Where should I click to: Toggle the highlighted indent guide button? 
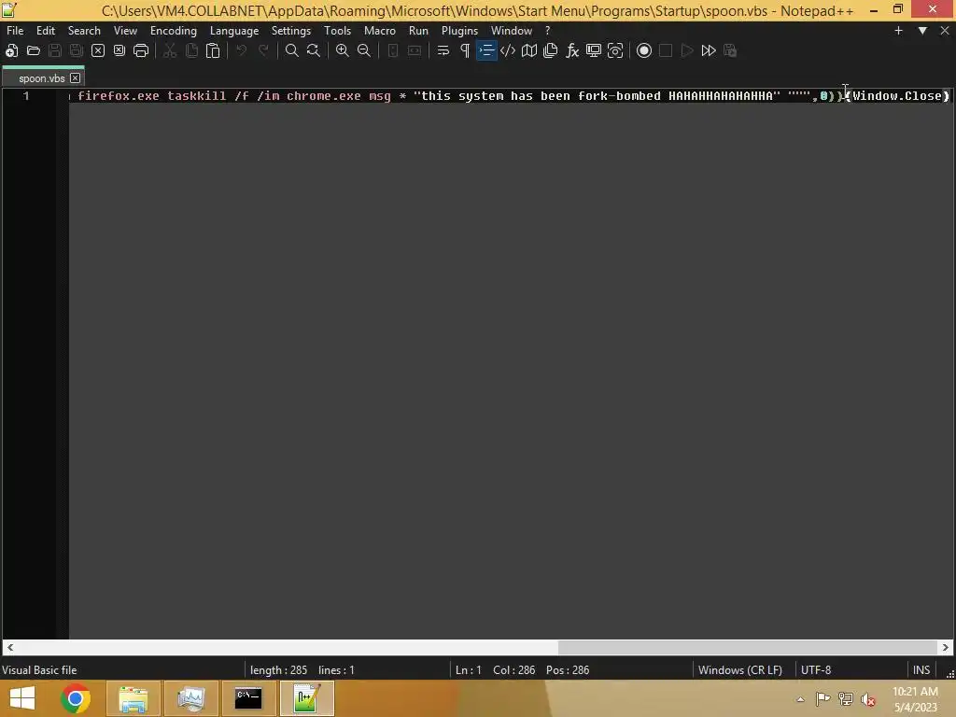(x=486, y=50)
